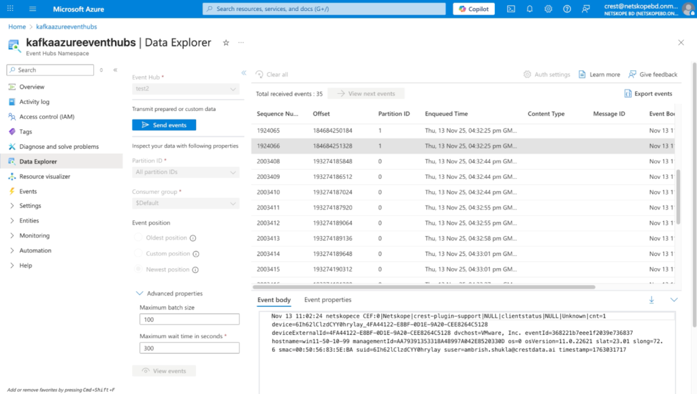This screenshot has height=394, width=697.
Task: Click the Resource visualizer icon
Action: tap(12, 176)
